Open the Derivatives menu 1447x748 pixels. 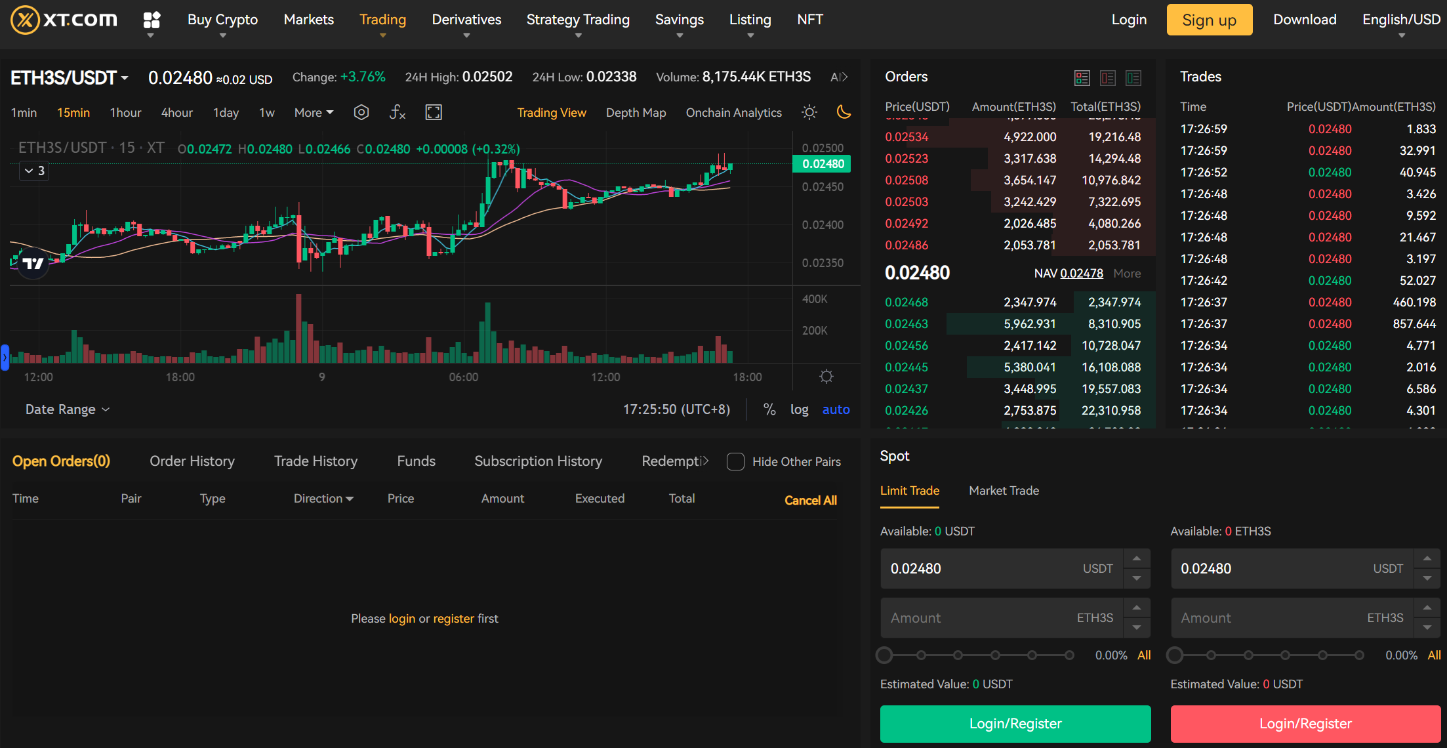coord(466,19)
